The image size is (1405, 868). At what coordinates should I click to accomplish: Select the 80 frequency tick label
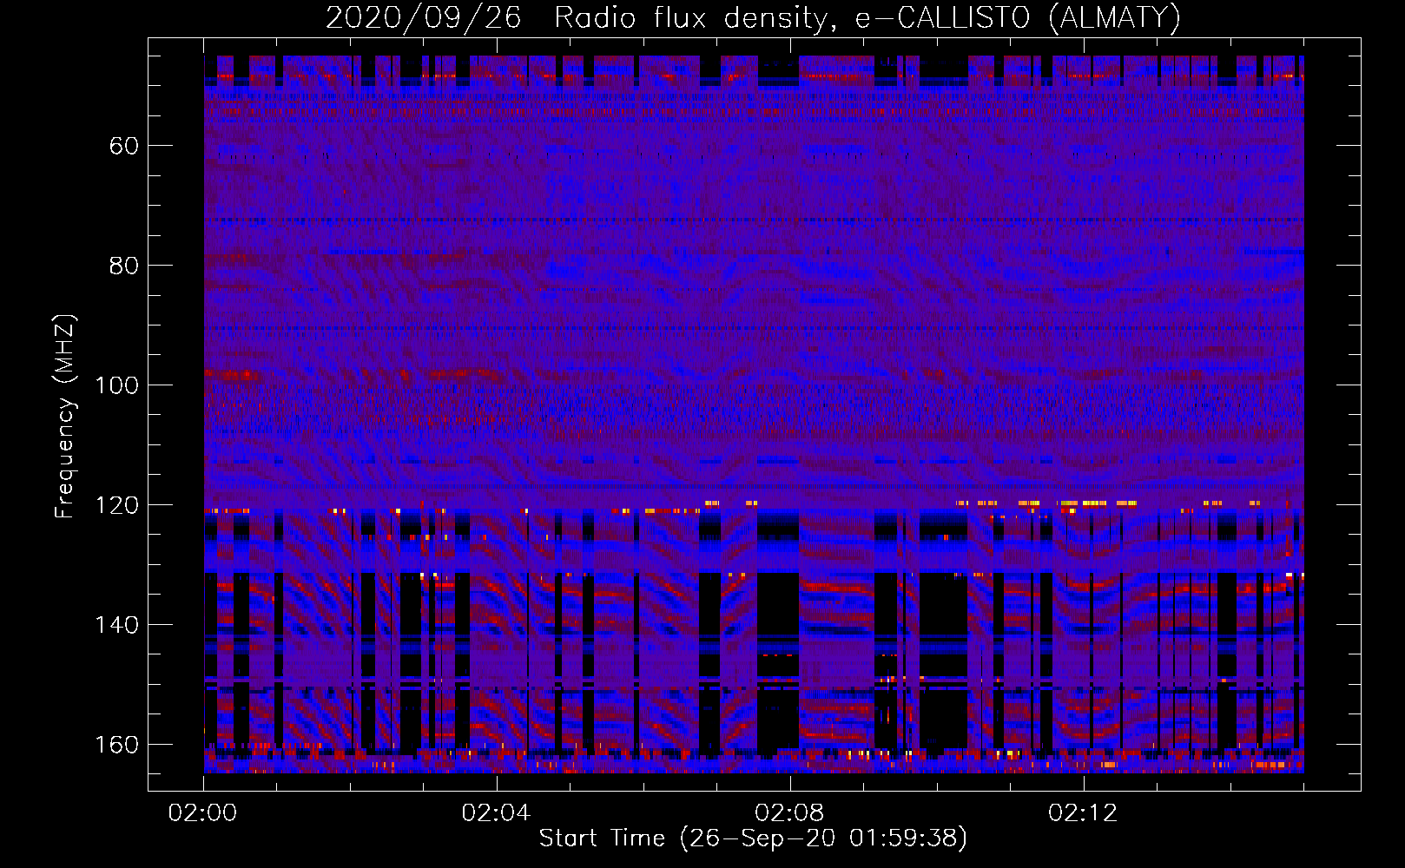(124, 266)
